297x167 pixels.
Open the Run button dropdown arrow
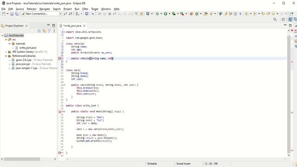(169, 14)
